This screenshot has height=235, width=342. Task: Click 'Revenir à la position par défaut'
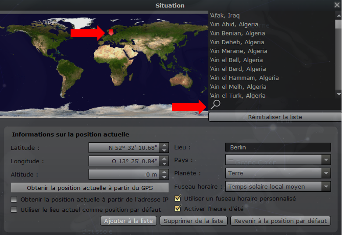[x=281, y=221]
